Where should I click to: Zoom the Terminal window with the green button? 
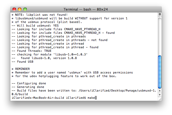click(25, 9)
